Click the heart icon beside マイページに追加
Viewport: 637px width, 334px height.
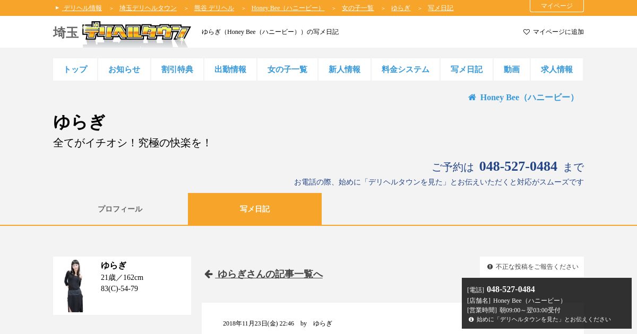(527, 32)
